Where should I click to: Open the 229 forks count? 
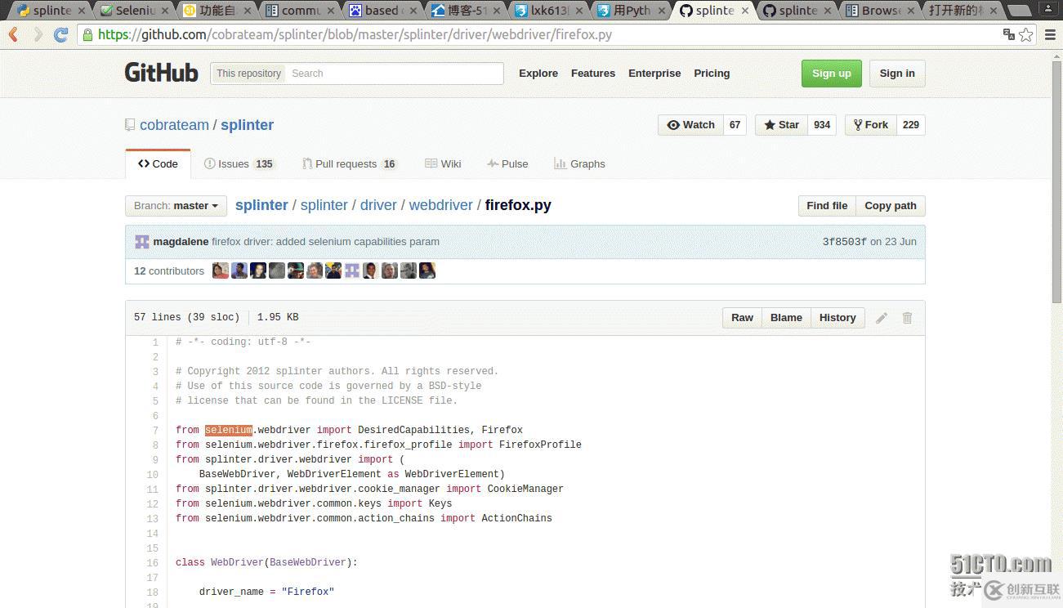pyautogui.click(x=911, y=125)
